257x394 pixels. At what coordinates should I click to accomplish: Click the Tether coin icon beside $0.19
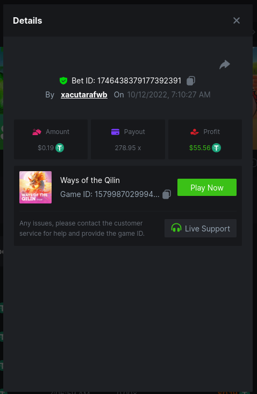(60, 147)
